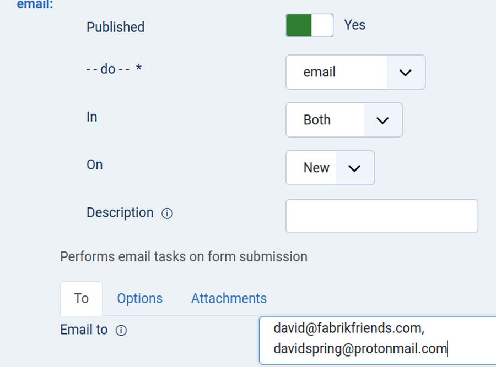Click the info icon next to Email to

coord(121,331)
